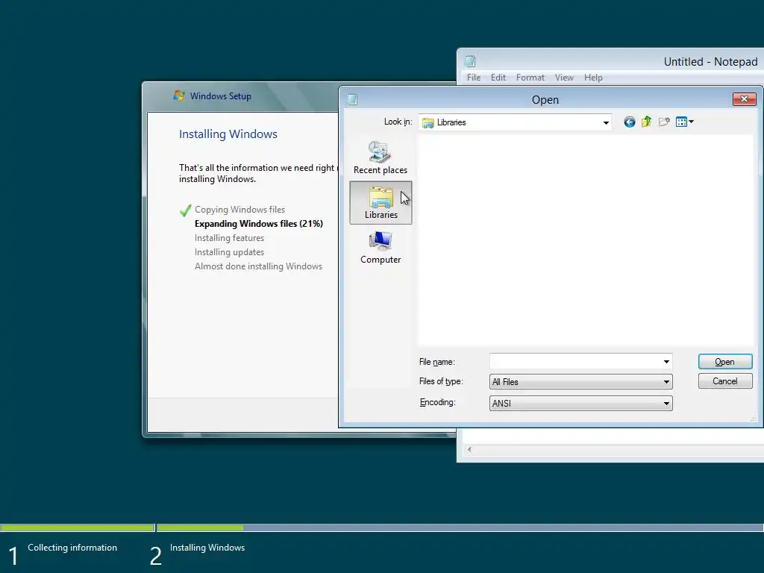Click the 'Windows Setup' title text
Screen dimensions: 764x573
pos(221,96)
